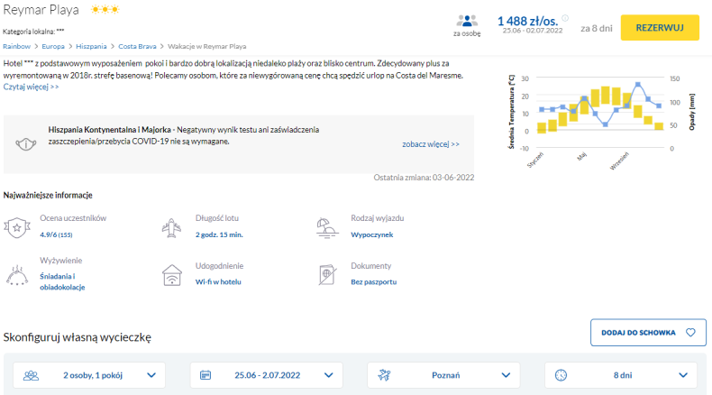Open the Poznań departure dropdown
Image resolution: width=712 pixels, height=395 pixels.
(x=443, y=375)
